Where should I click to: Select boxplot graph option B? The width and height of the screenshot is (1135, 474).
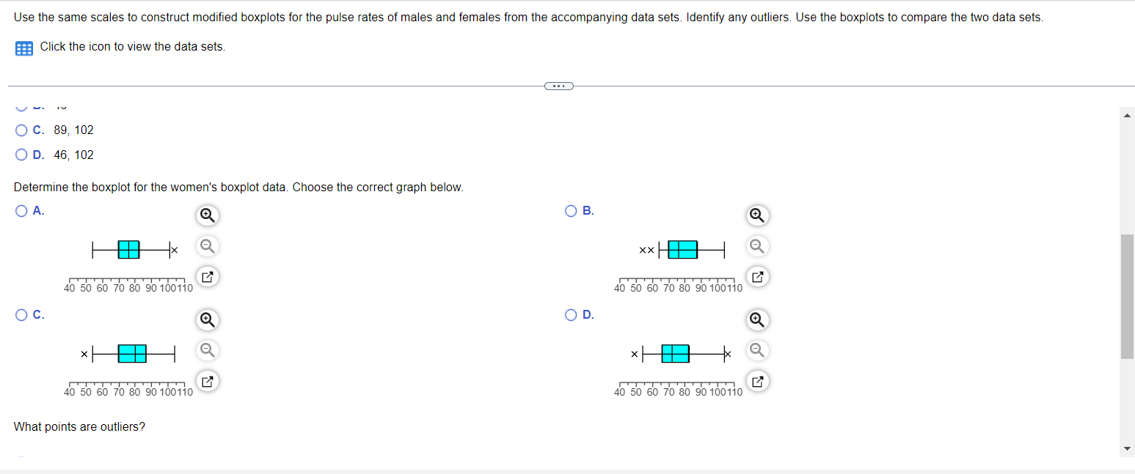[571, 211]
